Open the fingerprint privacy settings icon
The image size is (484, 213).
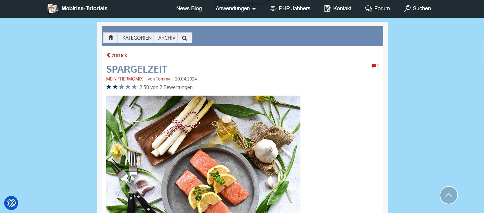11,203
